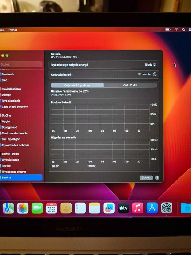Open the App Store in Dock
The image size is (191, 255).
pyautogui.click(x=152, y=208)
